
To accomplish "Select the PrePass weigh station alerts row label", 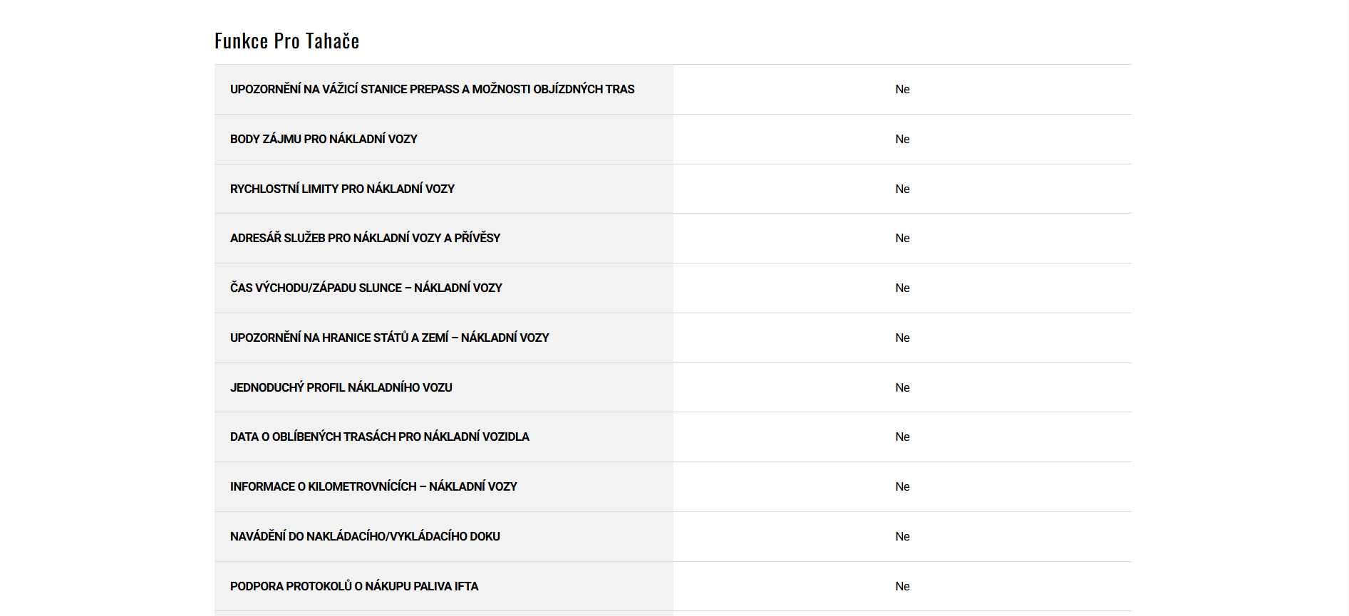I will tap(432, 90).
